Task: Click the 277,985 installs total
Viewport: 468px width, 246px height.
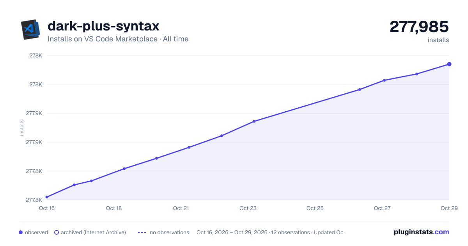Action: pyautogui.click(x=419, y=27)
